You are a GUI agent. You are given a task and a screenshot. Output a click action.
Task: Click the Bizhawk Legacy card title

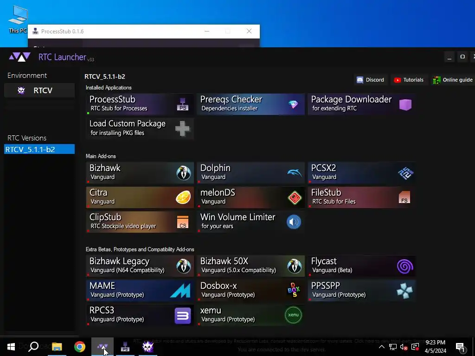click(119, 261)
